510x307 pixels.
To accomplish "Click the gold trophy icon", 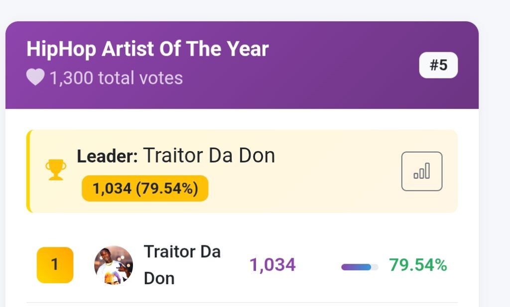I will pos(56,169).
